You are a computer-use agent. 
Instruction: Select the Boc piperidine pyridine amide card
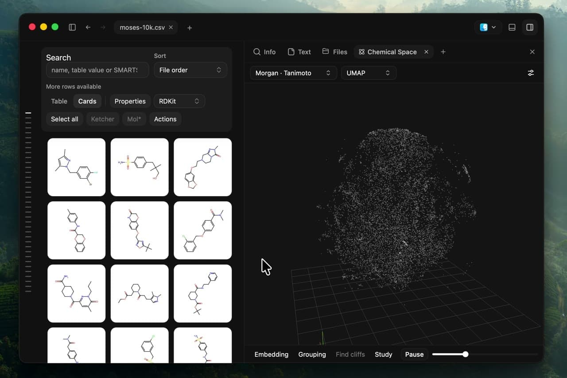click(203, 293)
